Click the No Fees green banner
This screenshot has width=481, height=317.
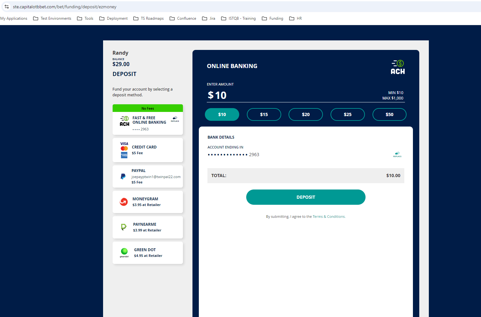point(148,108)
